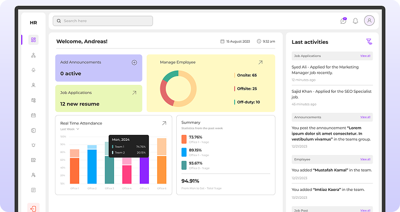This screenshot has height=212, width=400.
Task: Open the document list sidebar icon
Action: [33, 190]
